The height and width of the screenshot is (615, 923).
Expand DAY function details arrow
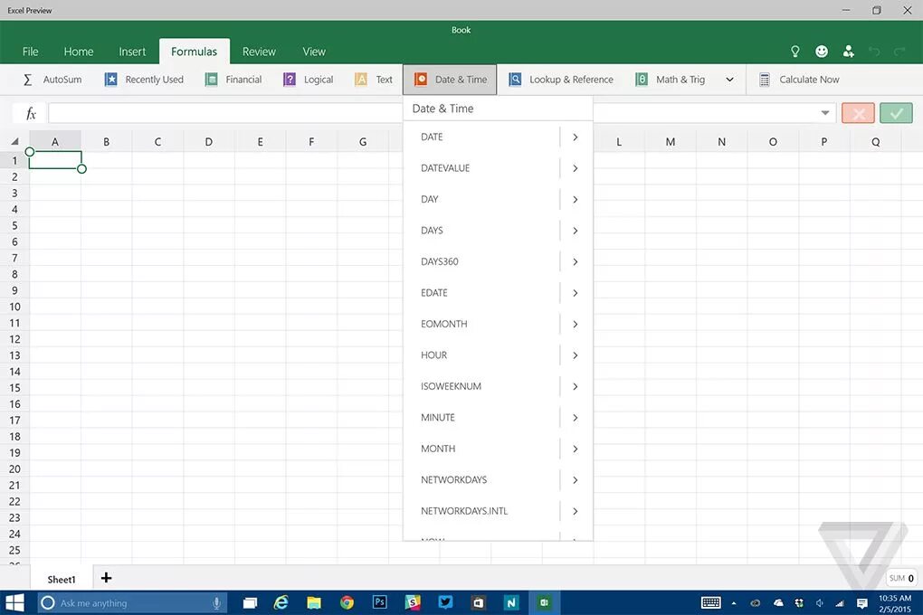click(x=576, y=200)
